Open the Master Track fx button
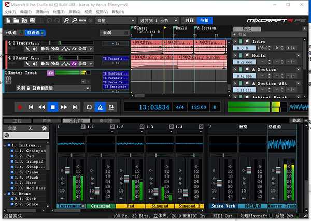This screenshot has height=221, width=311. [51, 73]
